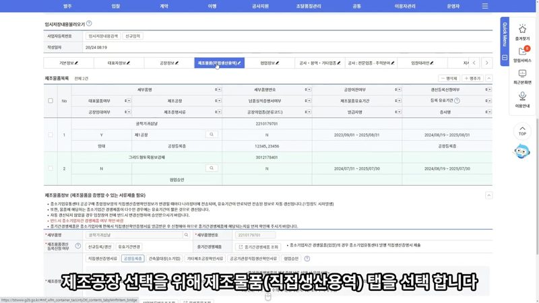
Task: Click help icon beside 제조물품갱신 등록신청 여부
Action: (x=78, y=246)
